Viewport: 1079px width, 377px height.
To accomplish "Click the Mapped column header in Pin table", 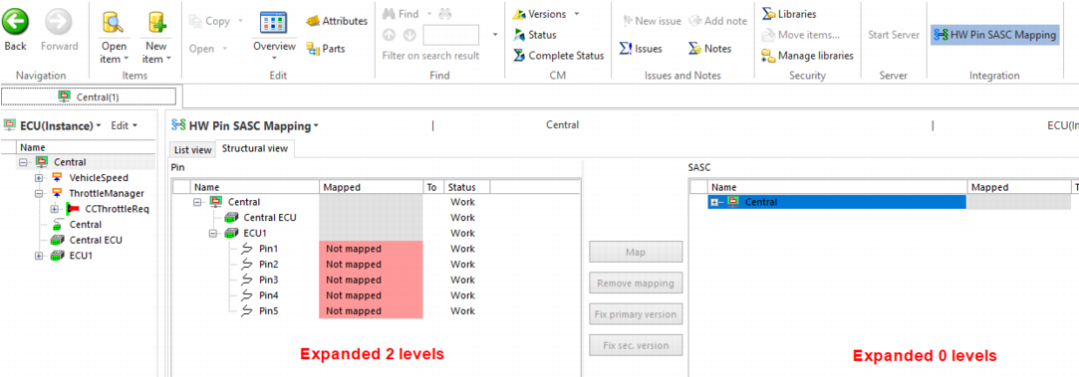I will coord(371,187).
